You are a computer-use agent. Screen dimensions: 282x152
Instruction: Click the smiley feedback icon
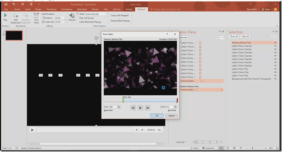pyautogui.click(x=275, y=9)
